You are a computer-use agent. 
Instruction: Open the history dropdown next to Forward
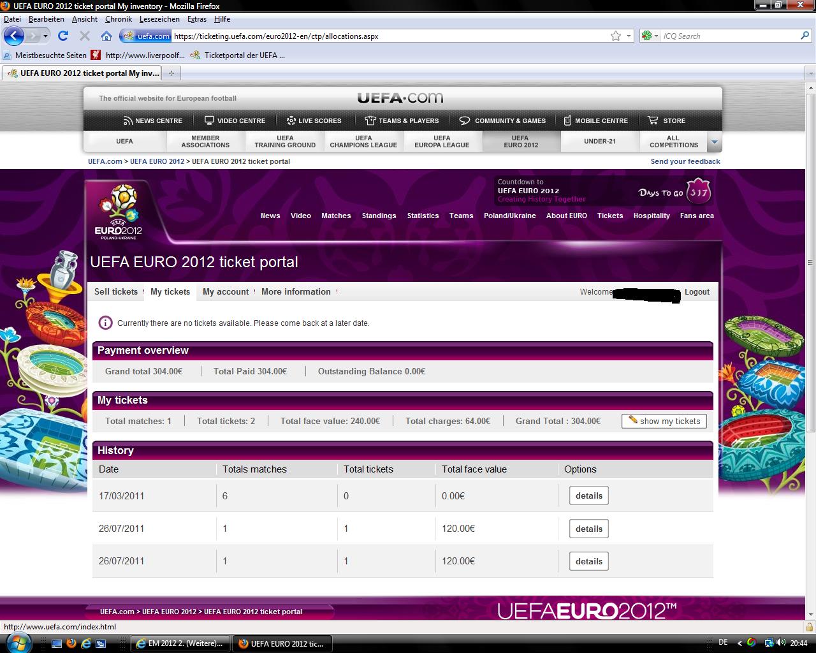(x=46, y=36)
